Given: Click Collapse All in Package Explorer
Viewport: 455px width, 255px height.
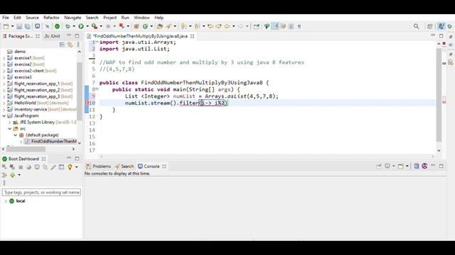Looking at the screenshot, I should point(62,45).
